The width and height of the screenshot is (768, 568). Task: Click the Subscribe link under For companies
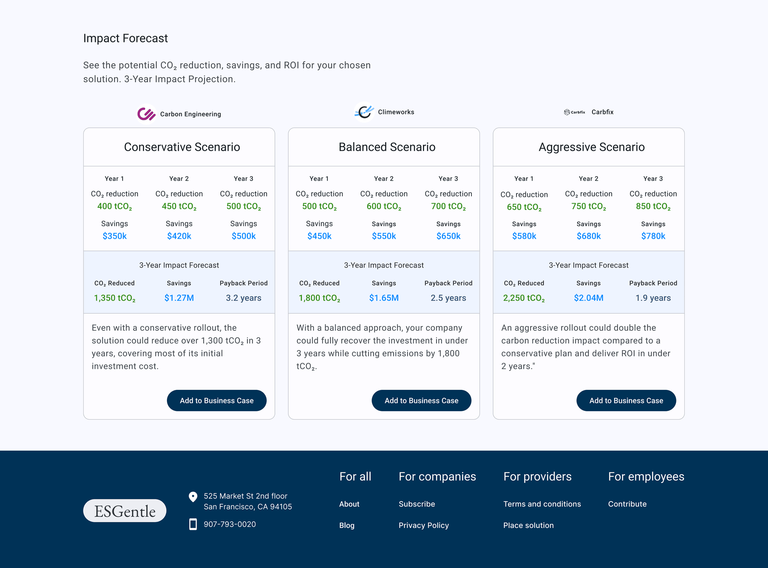click(417, 504)
